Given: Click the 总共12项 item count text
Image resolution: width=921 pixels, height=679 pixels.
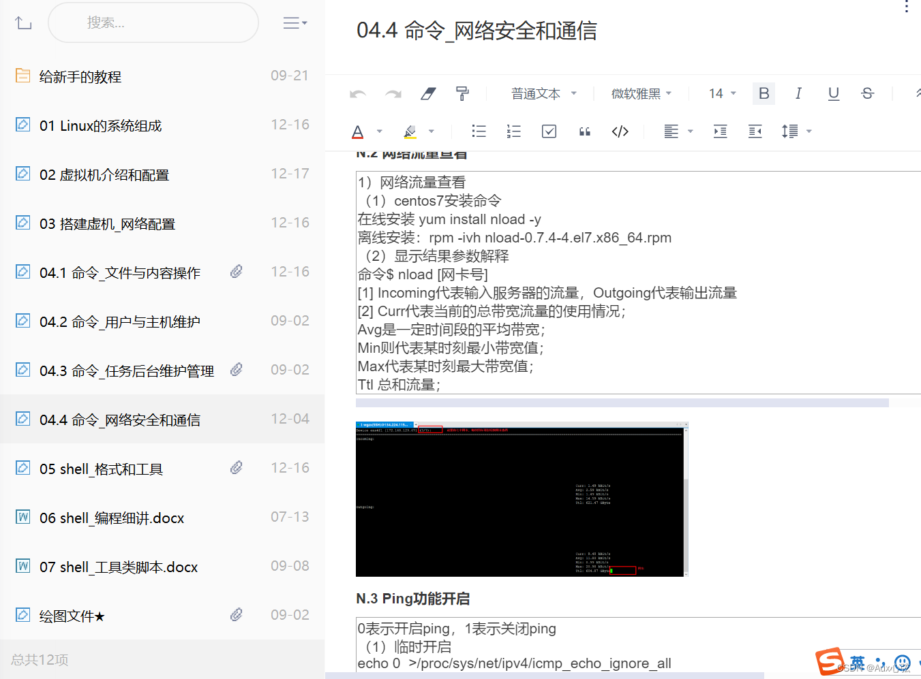Looking at the screenshot, I should click(x=40, y=660).
